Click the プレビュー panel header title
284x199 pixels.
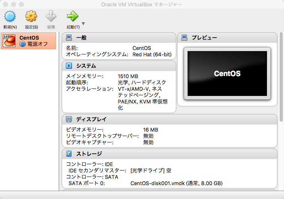point(204,38)
